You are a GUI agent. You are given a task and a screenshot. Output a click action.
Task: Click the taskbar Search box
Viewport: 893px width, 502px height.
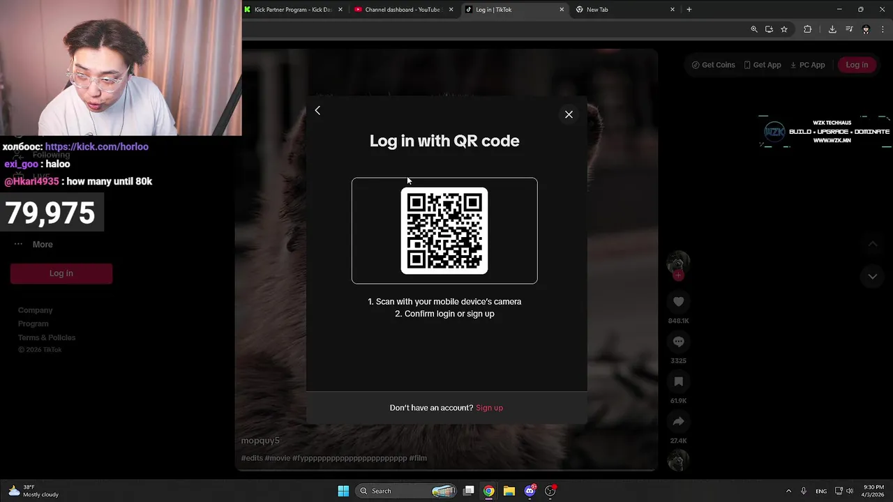click(406, 491)
